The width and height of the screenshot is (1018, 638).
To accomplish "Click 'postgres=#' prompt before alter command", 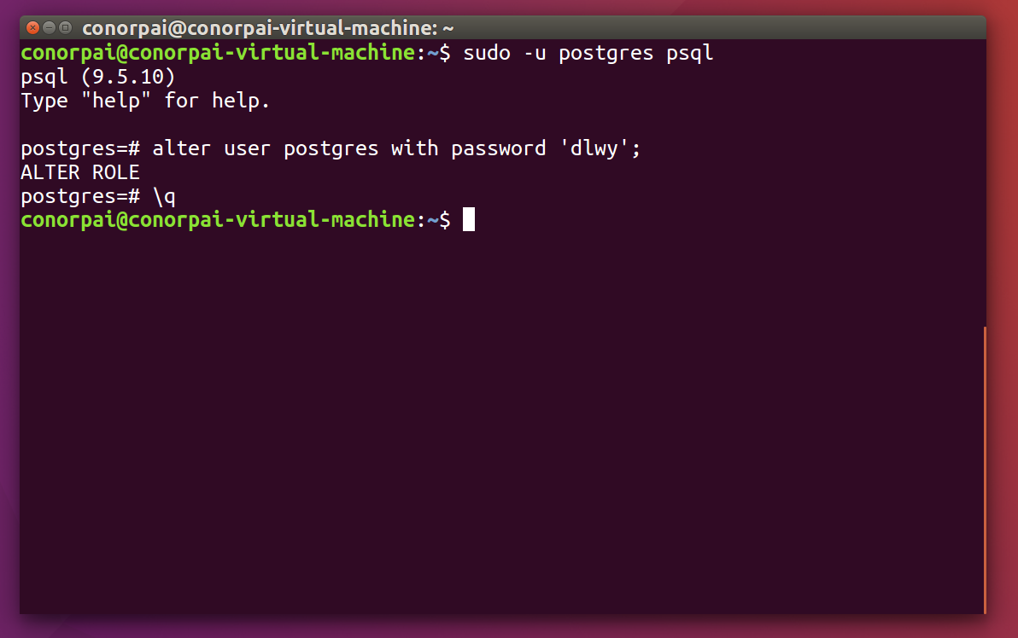I will (x=80, y=148).
